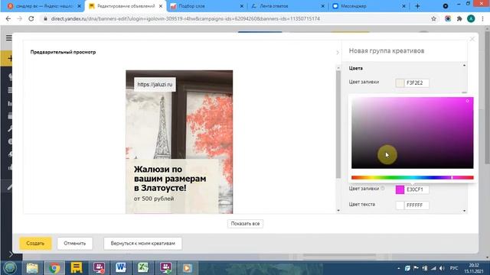This screenshot has width=490, height=275.
Task: Pick a shade in the color gradient area
Action: coord(412,133)
